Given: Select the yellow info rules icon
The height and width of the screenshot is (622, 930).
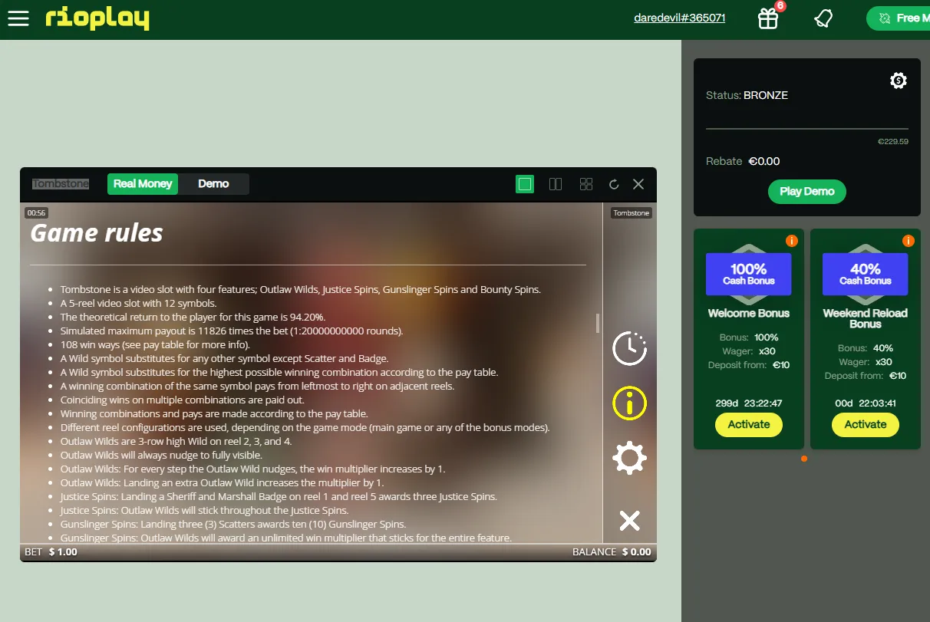Looking at the screenshot, I should tap(629, 403).
